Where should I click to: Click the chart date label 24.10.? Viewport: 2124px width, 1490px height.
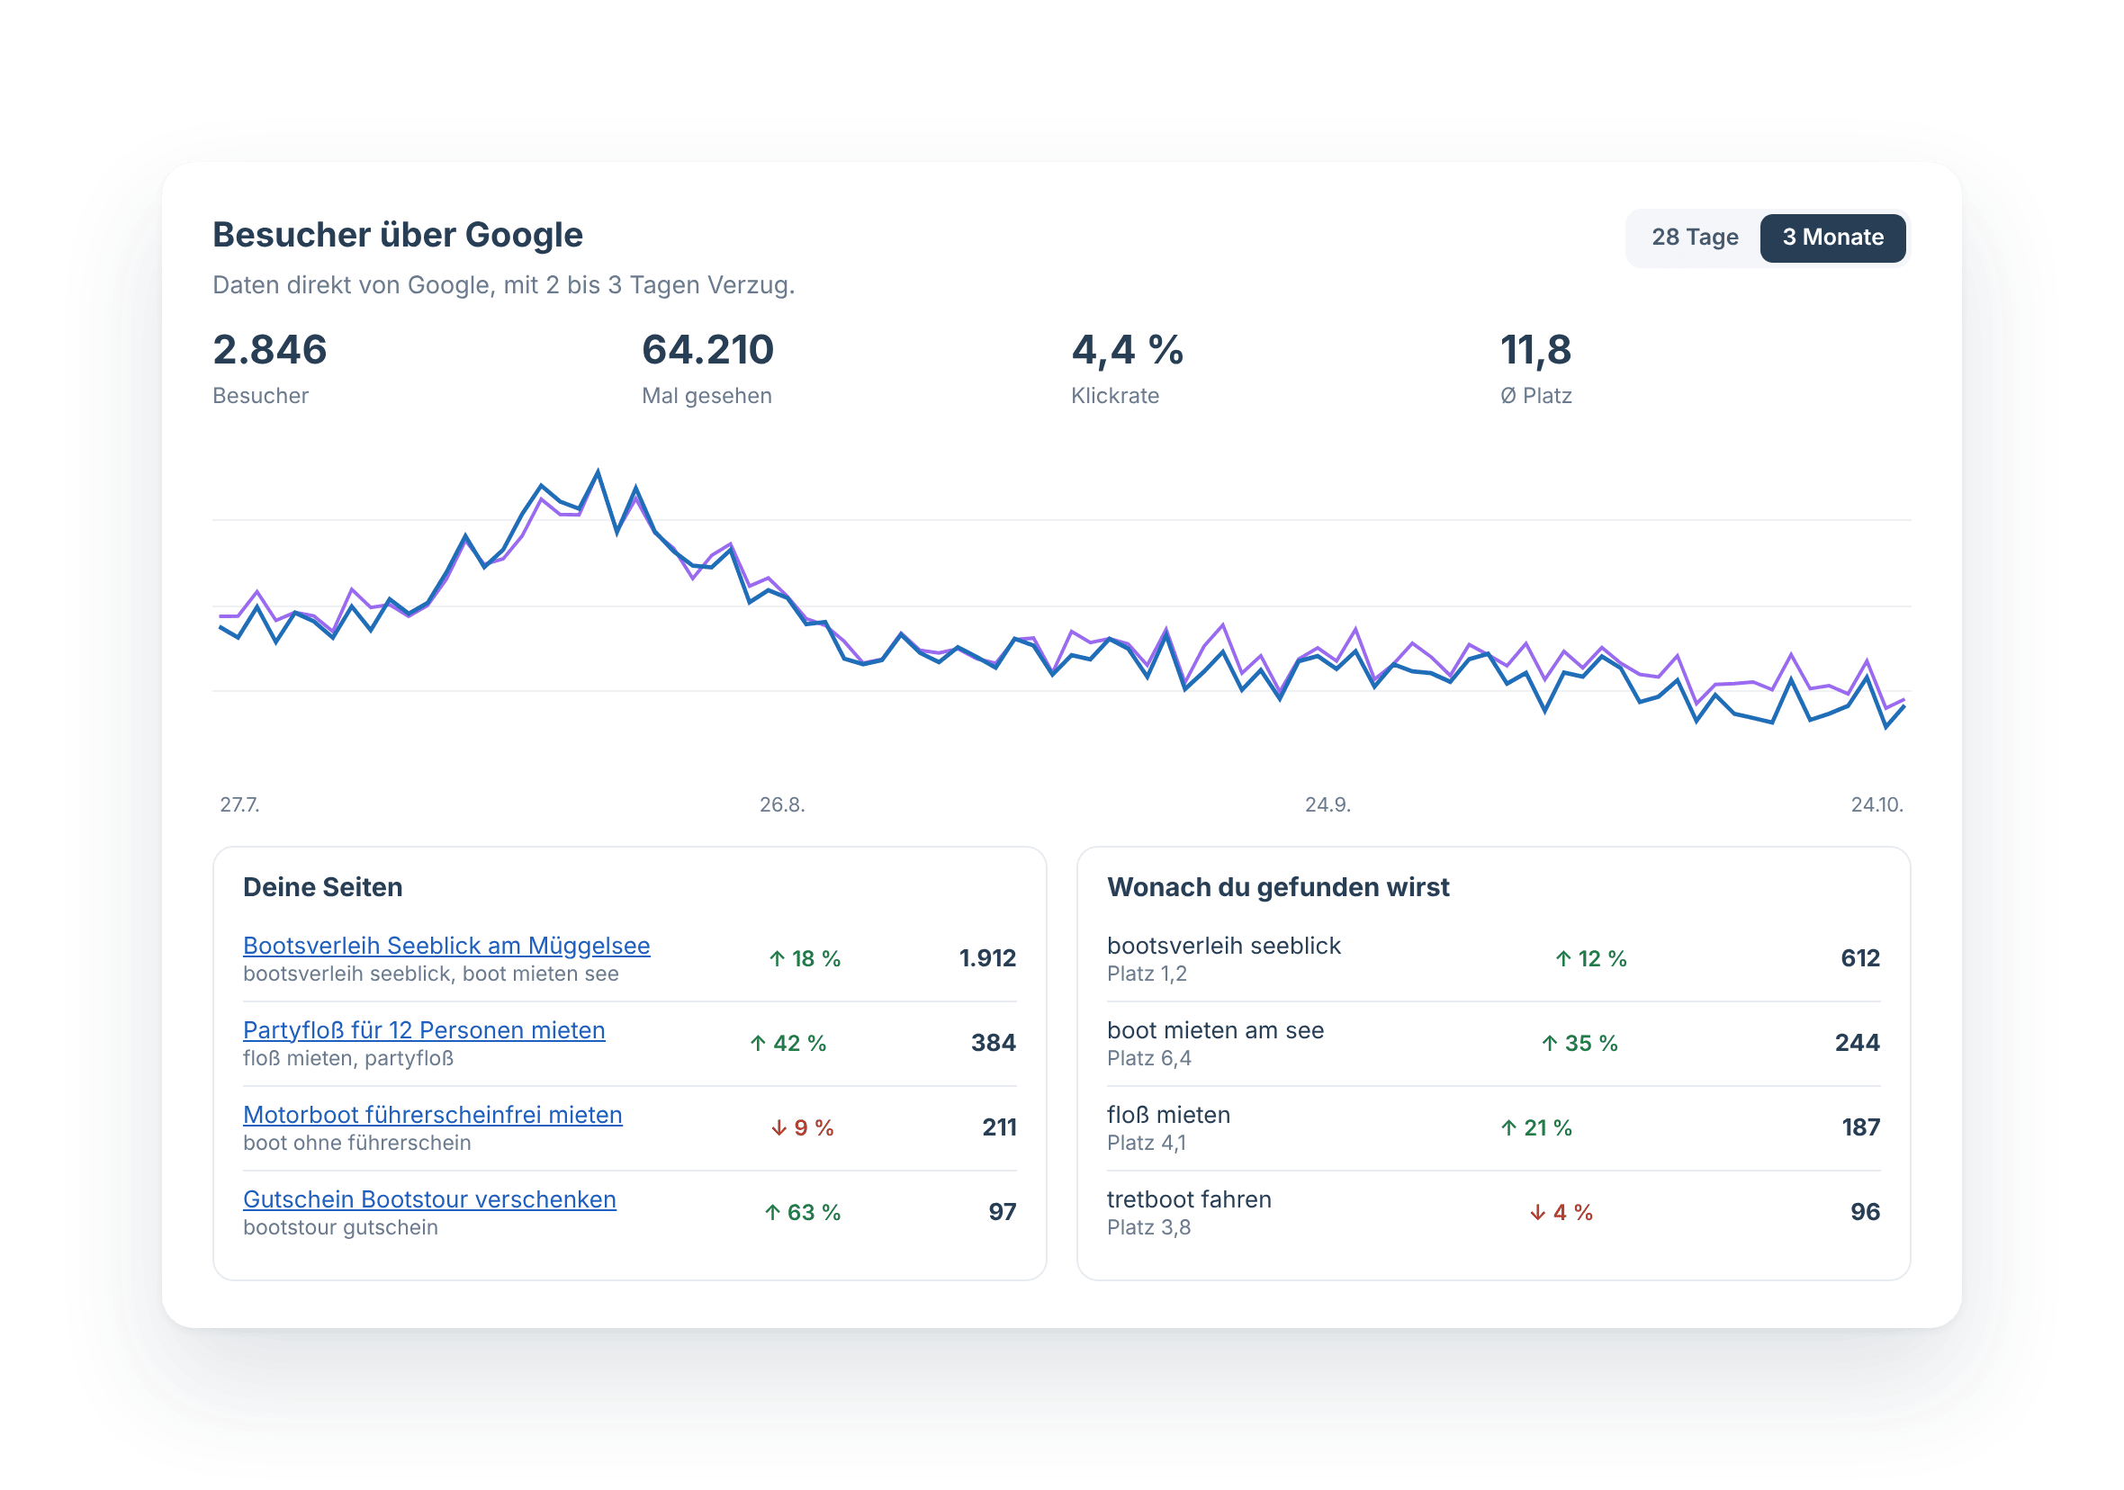(1876, 804)
